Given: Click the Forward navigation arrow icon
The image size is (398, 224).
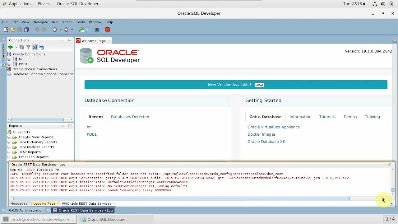Looking at the screenshot, I should coord(66,30).
